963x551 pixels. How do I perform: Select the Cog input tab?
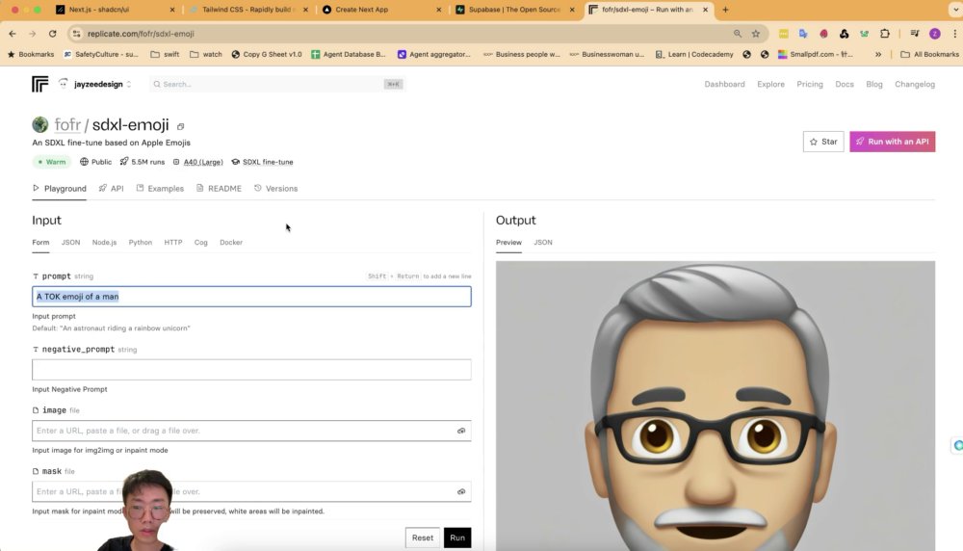[201, 242]
